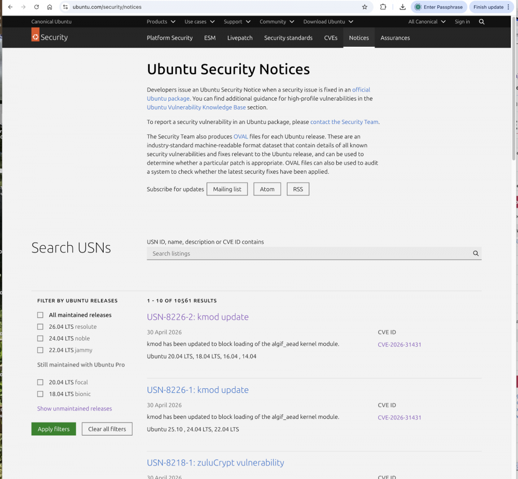Click Show unmaintained releases link
The height and width of the screenshot is (479, 518).
[74, 408]
